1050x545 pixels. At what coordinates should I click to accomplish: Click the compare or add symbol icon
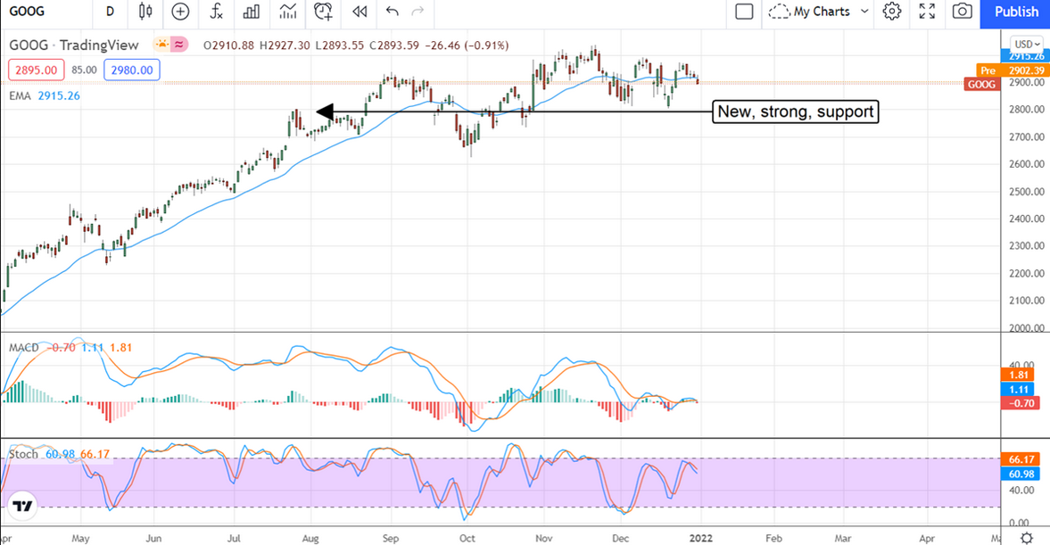click(181, 12)
